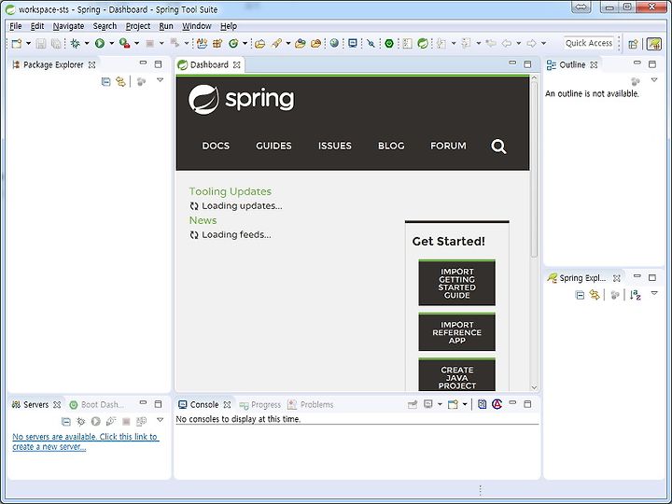672x504 pixels.
Task: Click Start server icon in Servers view
Action: pyautogui.click(x=96, y=421)
